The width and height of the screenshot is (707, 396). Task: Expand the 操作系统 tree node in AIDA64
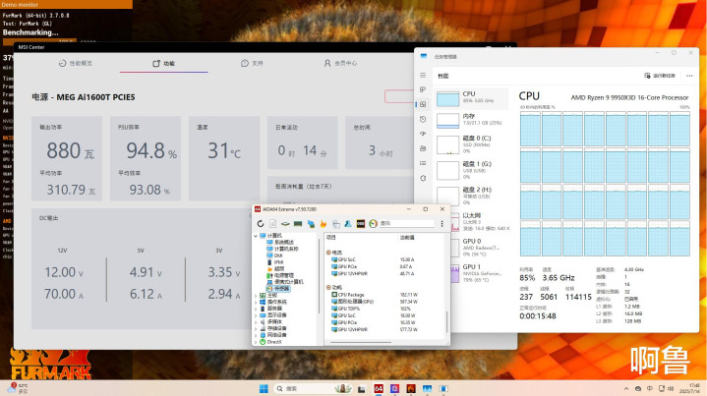256,302
